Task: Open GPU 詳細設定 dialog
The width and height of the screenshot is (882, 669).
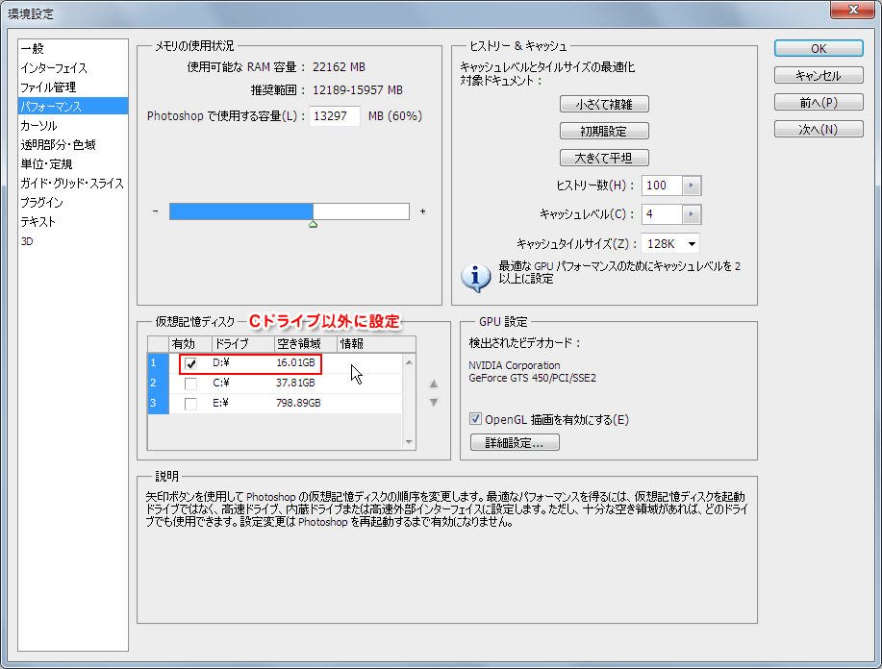Action: tap(515, 442)
